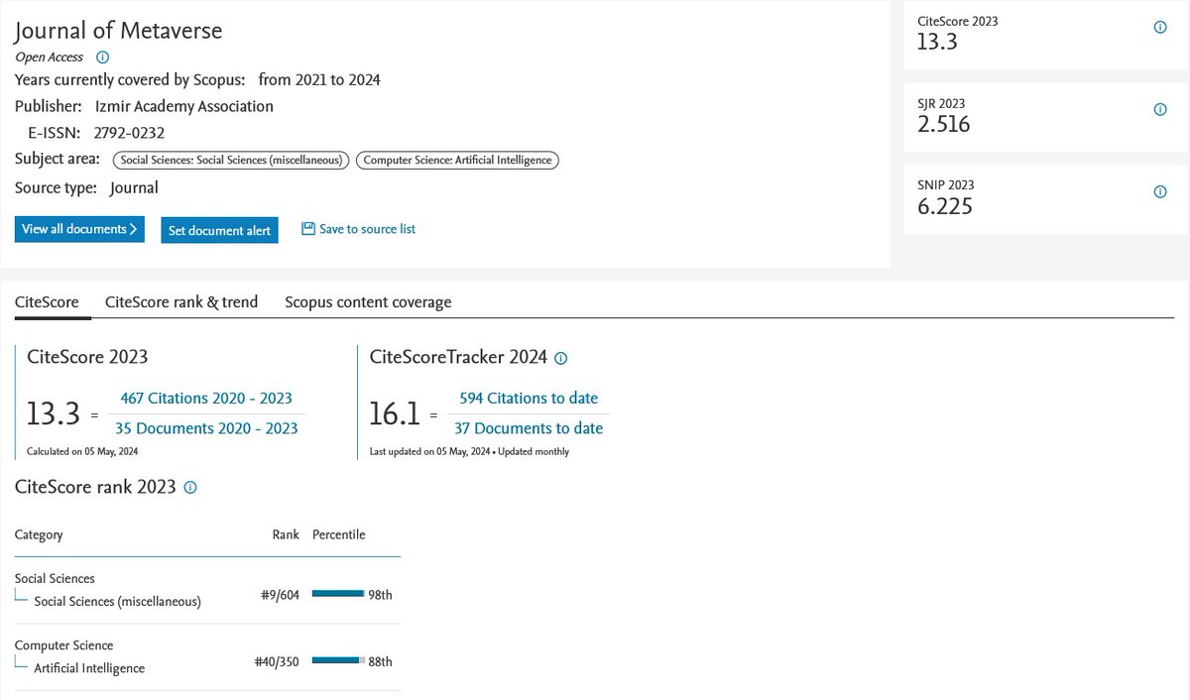Click the SNIP 2023 value 6.225

[945, 207]
